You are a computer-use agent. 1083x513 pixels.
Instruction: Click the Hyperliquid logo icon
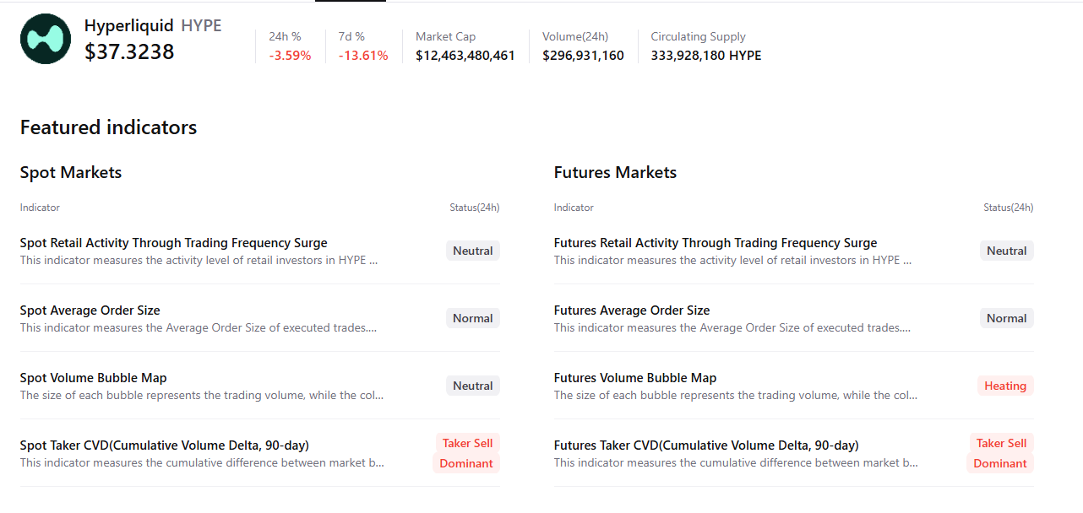(46, 39)
